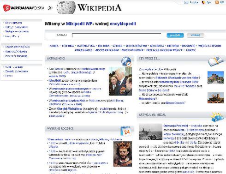Click the Wirtualna Polska logo
The height and width of the screenshot is (174, 226).
(x=24, y=8)
